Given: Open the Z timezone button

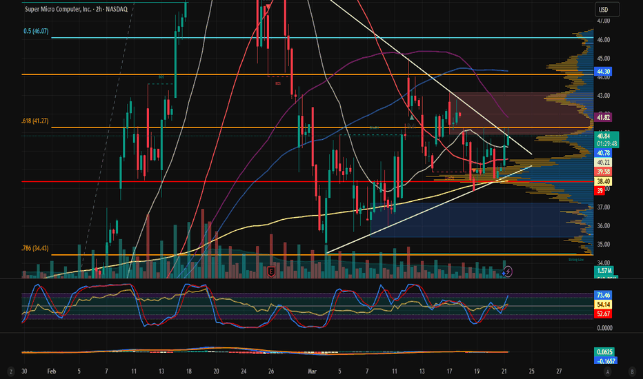Looking at the screenshot, I should click(x=10, y=371).
